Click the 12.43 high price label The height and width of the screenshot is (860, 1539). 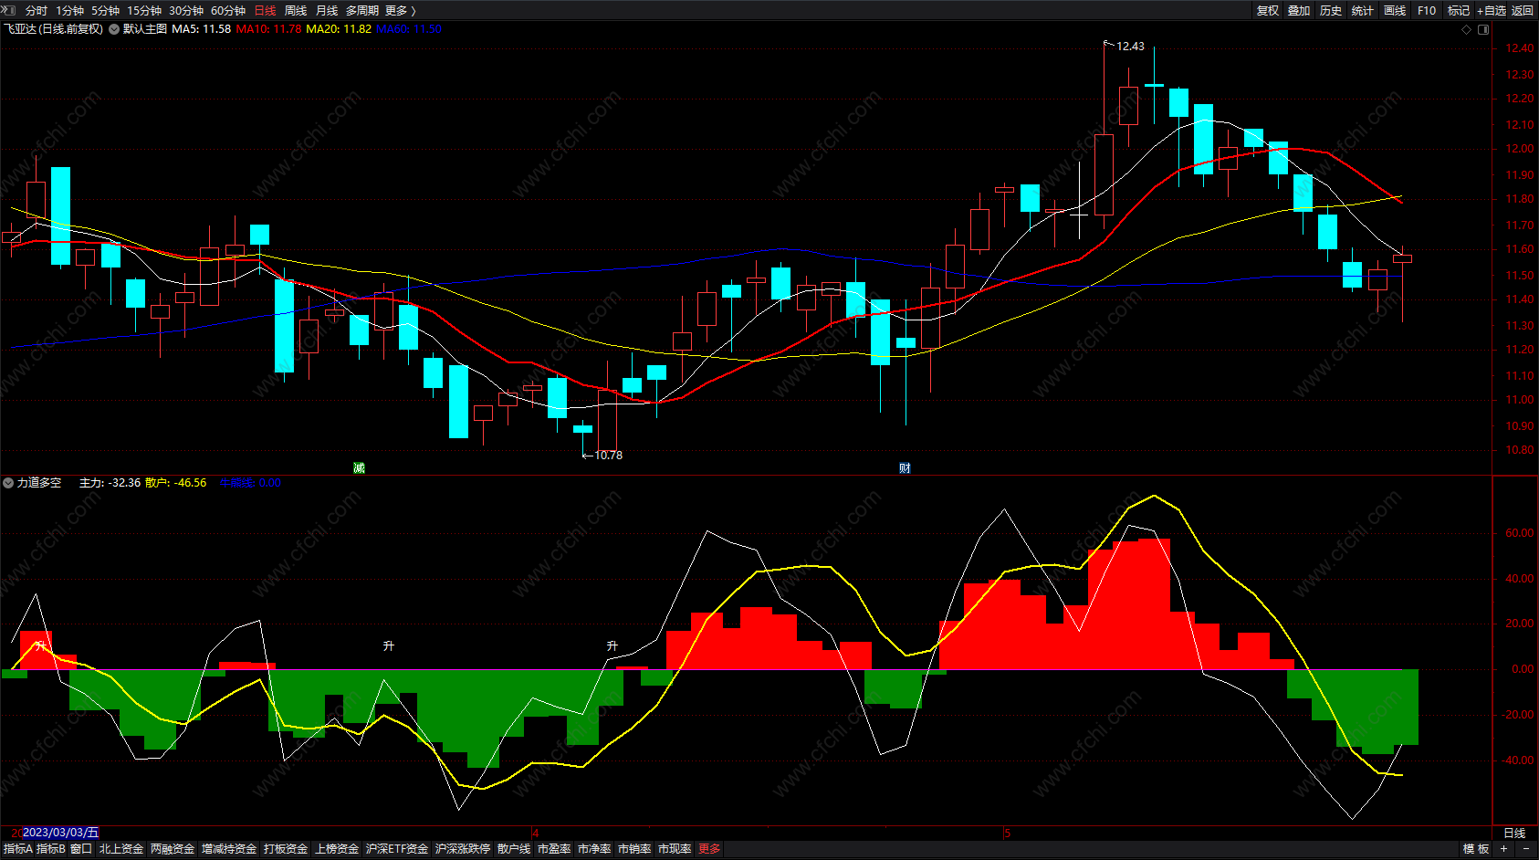click(x=1130, y=47)
